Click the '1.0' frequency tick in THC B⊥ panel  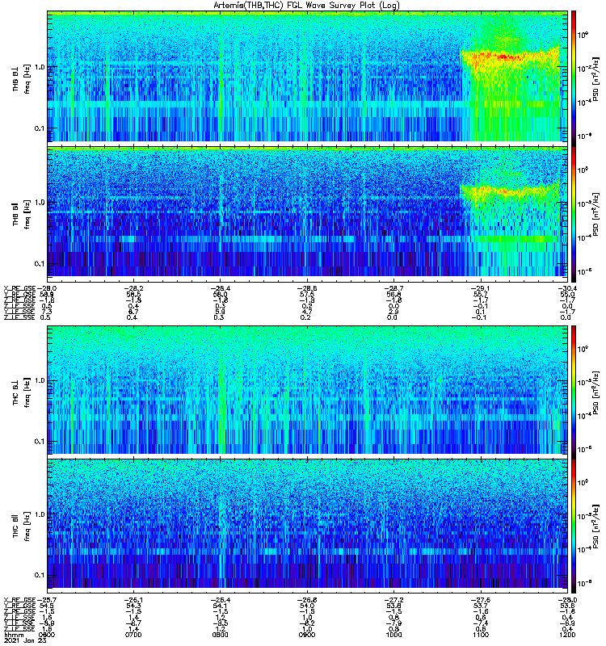(40, 380)
